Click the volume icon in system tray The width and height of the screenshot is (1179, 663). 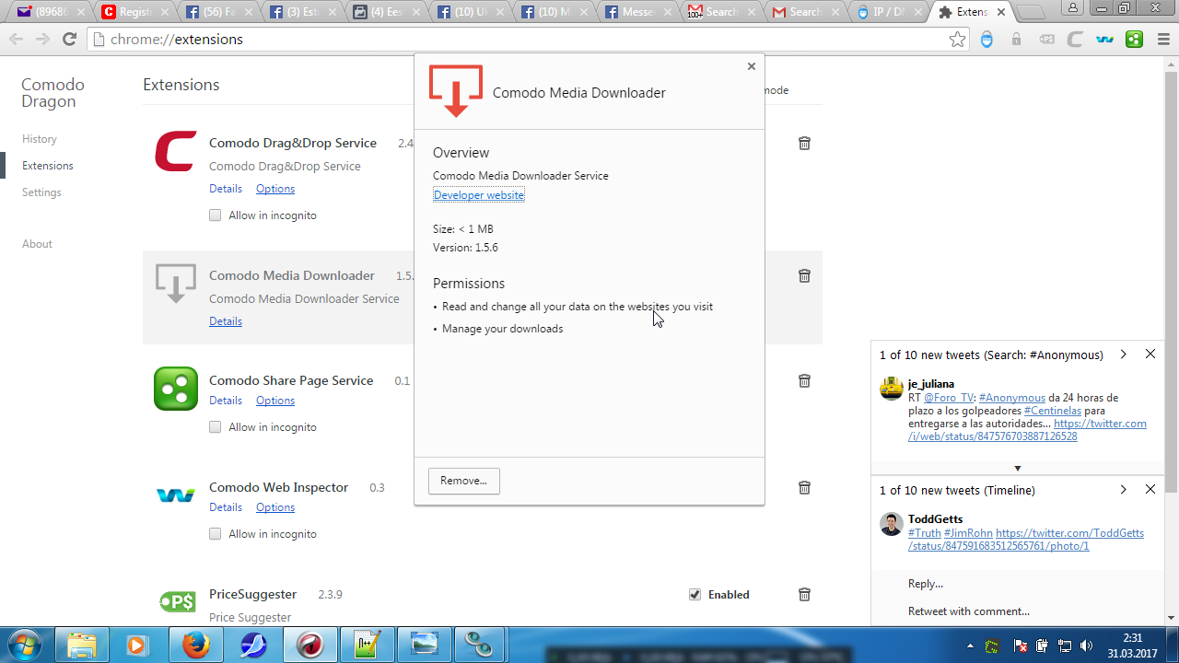(1086, 646)
